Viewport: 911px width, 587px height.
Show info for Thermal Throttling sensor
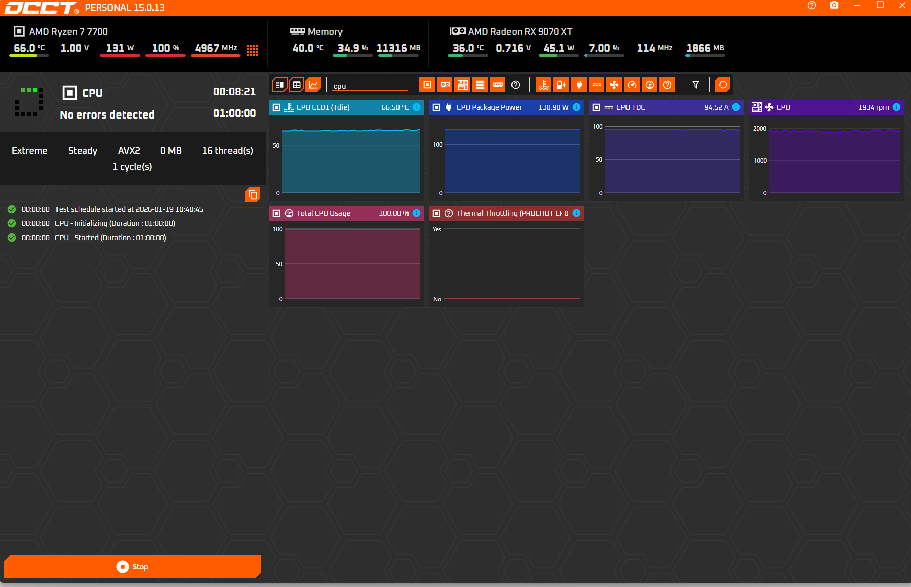pos(576,213)
